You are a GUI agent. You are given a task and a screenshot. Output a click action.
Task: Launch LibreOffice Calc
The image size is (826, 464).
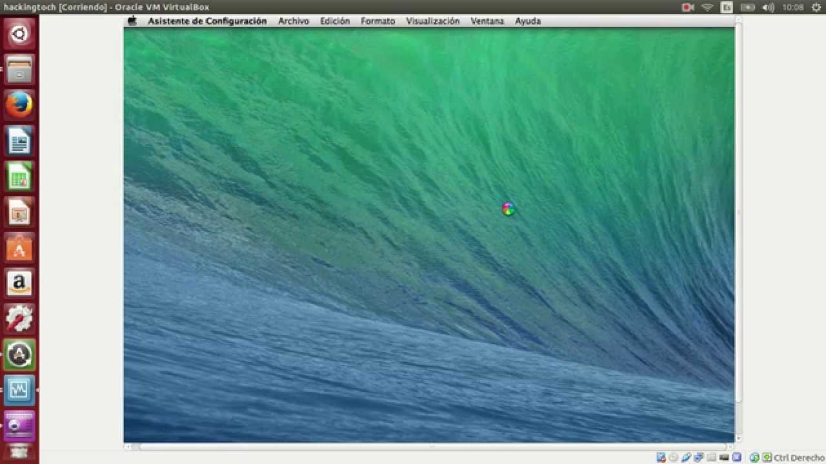coord(19,177)
